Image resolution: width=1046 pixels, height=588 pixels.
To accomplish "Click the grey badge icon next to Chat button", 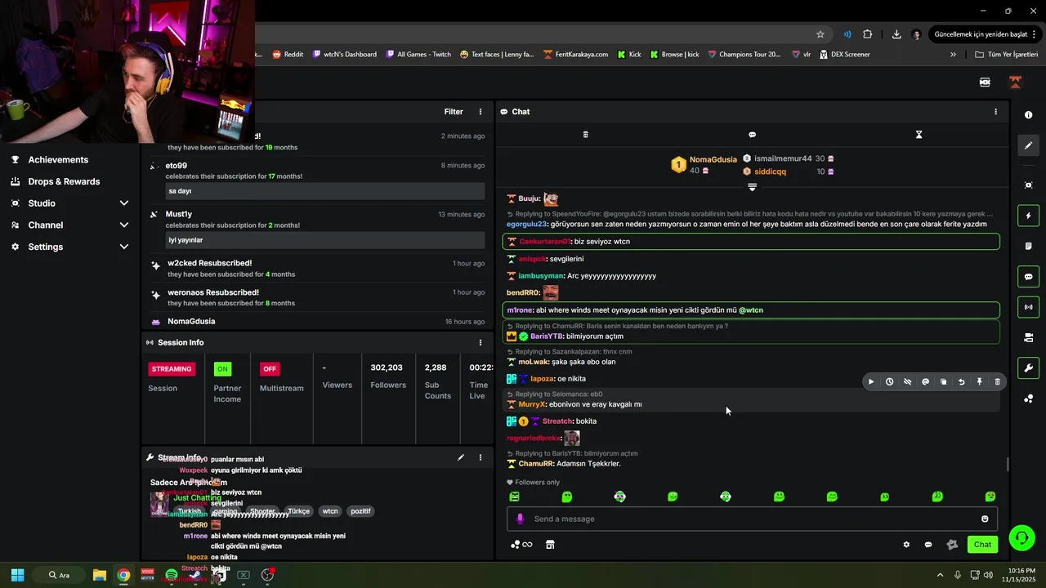I will tap(951, 545).
